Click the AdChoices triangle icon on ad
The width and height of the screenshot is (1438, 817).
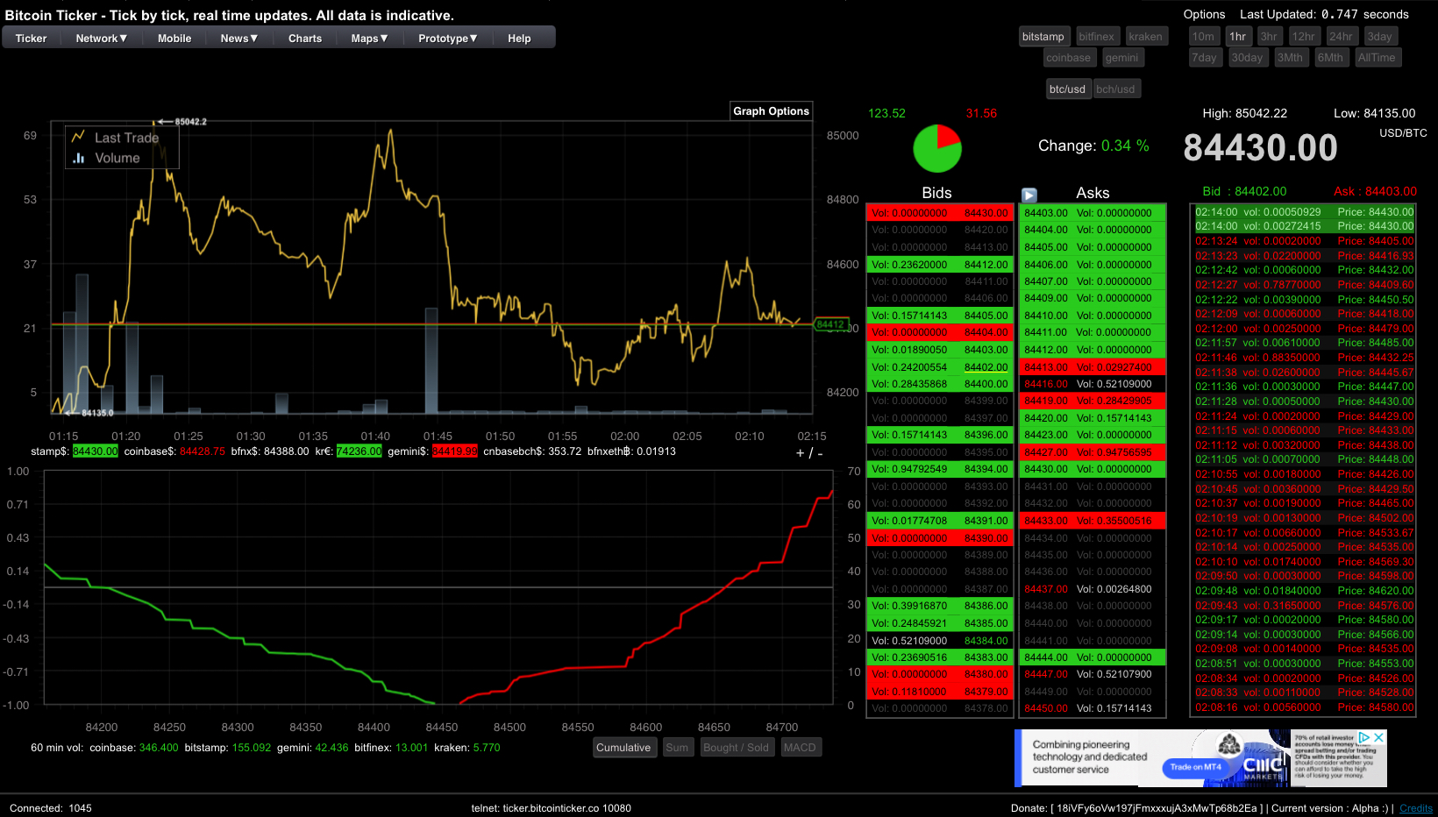point(1364,737)
